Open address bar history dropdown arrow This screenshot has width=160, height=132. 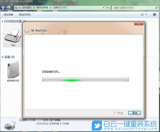(x=104, y=8)
